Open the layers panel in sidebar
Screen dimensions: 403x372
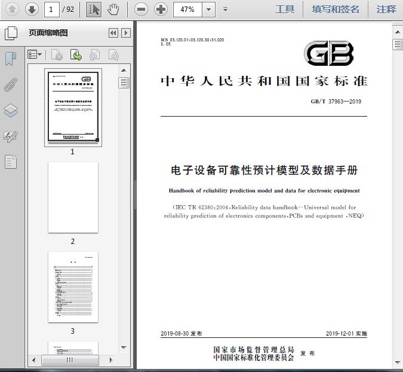[11, 111]
